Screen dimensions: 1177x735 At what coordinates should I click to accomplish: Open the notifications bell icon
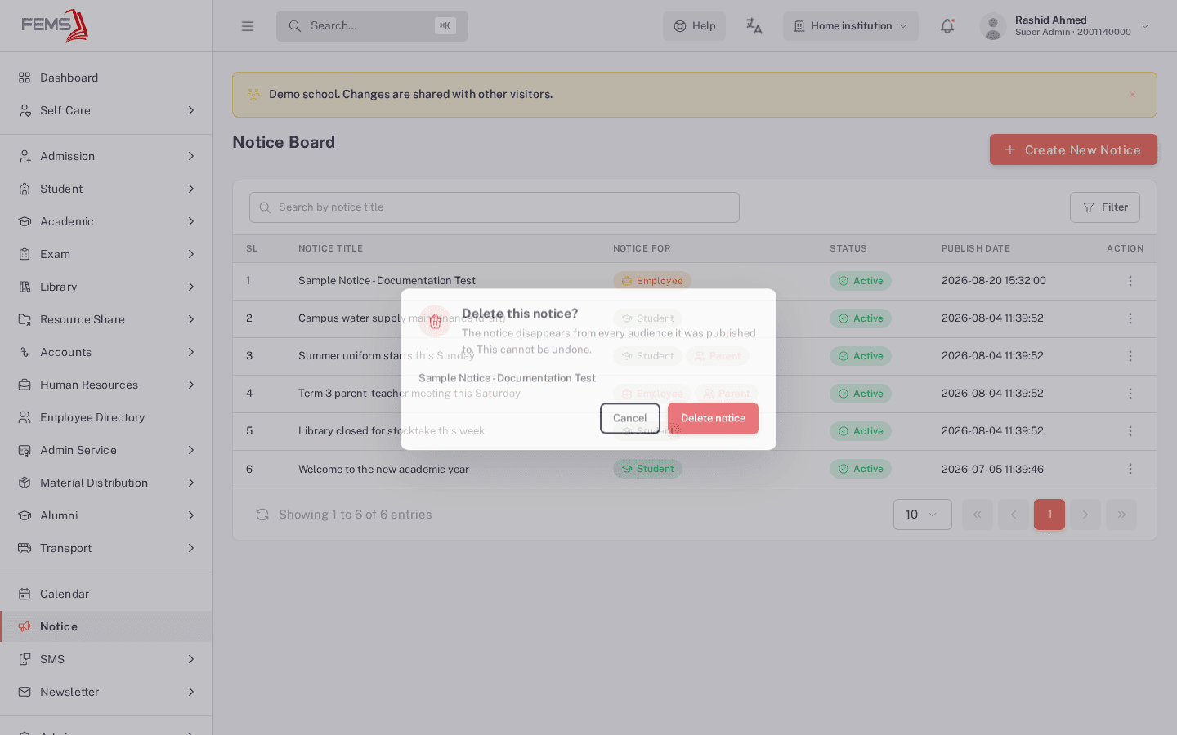(947, 26)
